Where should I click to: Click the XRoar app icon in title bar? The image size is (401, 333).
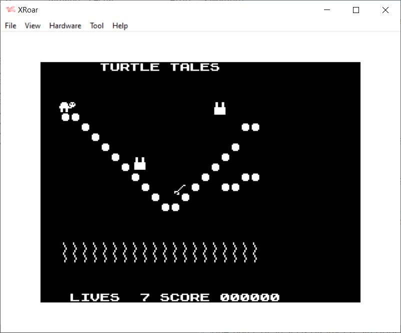[x=10, y=10]
